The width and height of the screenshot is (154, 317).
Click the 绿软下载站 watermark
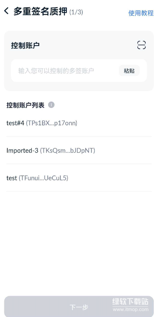[131, 301]
